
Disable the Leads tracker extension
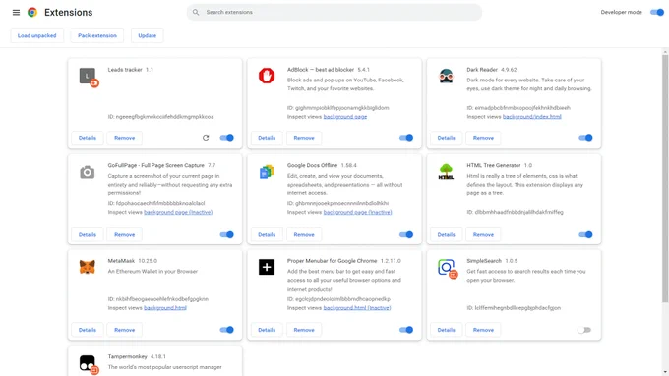coord(227,138)
